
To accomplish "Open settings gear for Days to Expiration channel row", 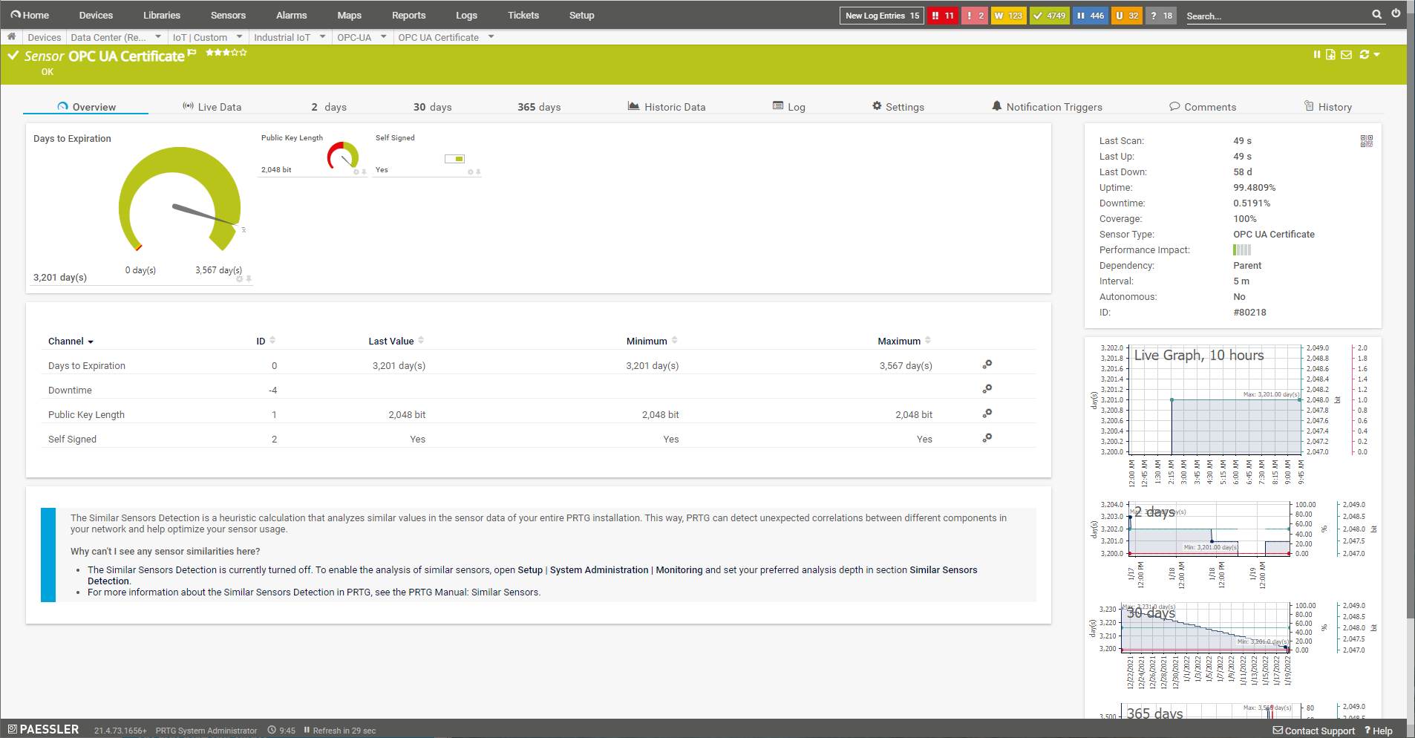I will click(987, 365).
